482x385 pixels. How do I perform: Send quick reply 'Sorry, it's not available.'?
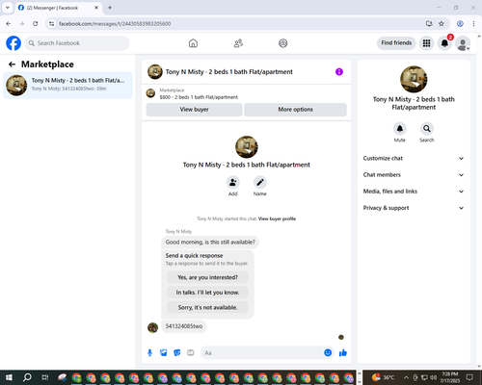pos(207,307)
